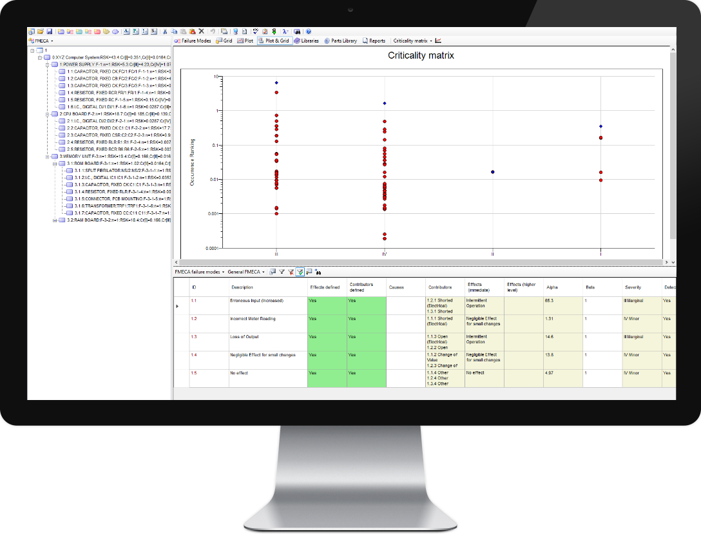Viewport: 701px width, 534px height.
Task: Click the Save floppy disk icon
Action: click(x=49, y=31)
